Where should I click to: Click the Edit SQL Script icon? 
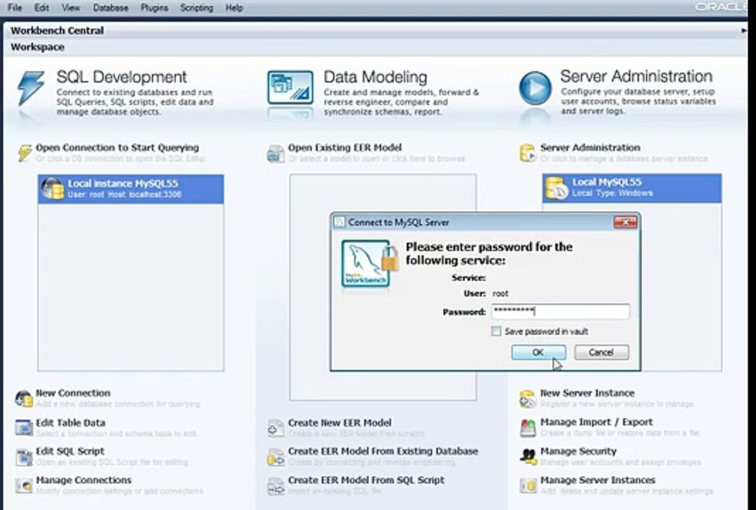pos(23,457)
